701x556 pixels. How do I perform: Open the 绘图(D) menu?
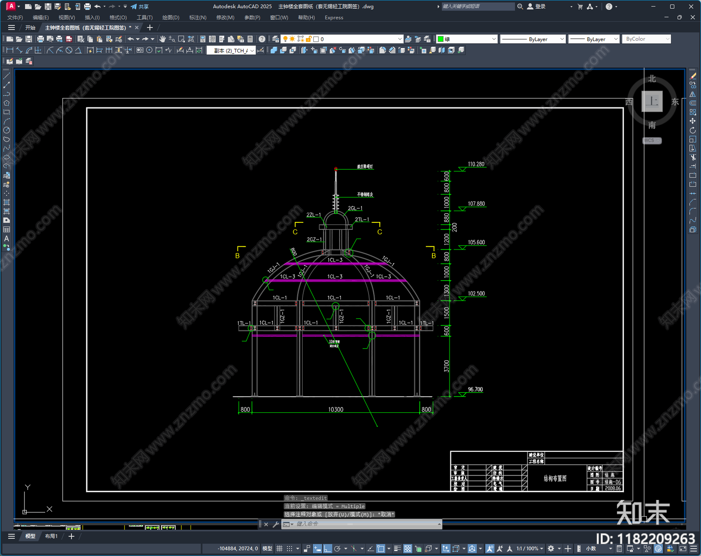click(171, 18)
